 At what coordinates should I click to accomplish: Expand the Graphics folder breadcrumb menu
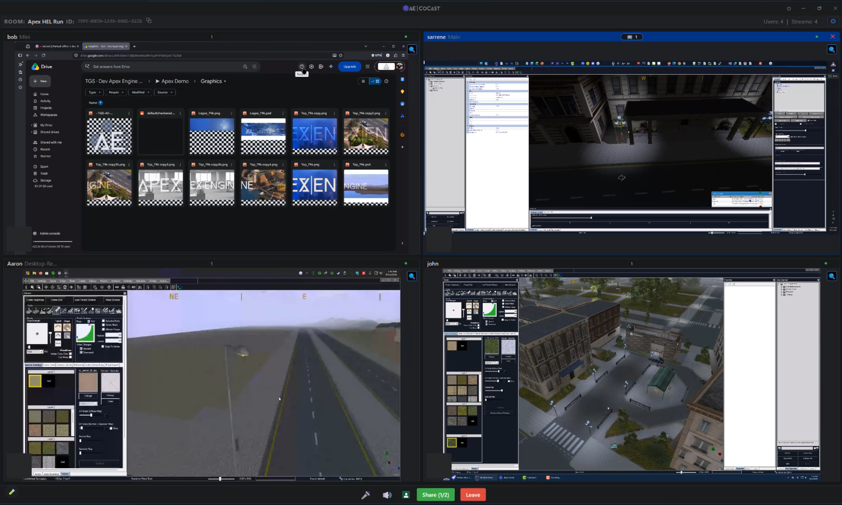coord(213,81)
